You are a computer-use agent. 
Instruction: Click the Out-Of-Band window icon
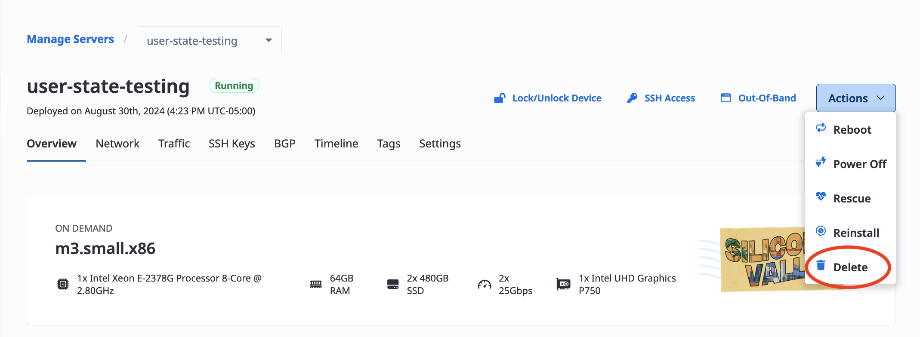click(726, 98)
